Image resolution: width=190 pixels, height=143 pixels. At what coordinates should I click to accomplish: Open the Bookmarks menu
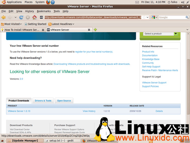[44, 11]
